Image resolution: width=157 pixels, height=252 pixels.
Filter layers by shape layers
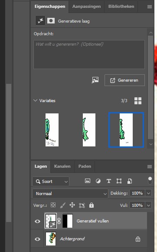pos(119,181)
